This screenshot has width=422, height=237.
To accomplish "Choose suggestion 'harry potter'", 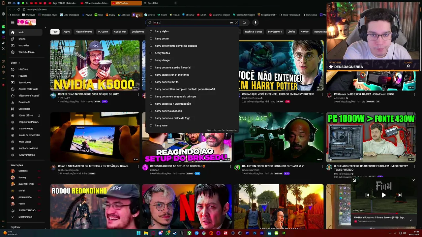I will 192,39.
